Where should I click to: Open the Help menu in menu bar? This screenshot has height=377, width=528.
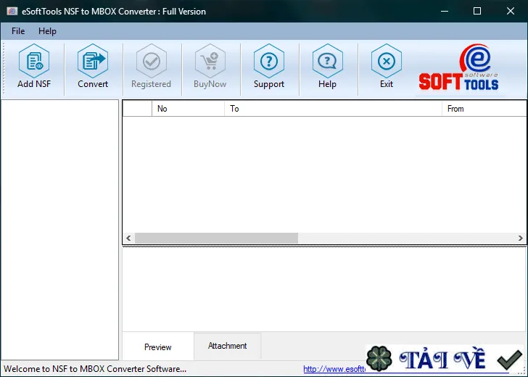[x=47, y=31]
